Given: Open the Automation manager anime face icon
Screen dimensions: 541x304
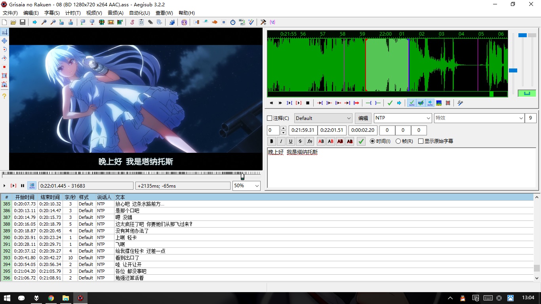Looking at the screenshot, I should (x=184, y=22).
